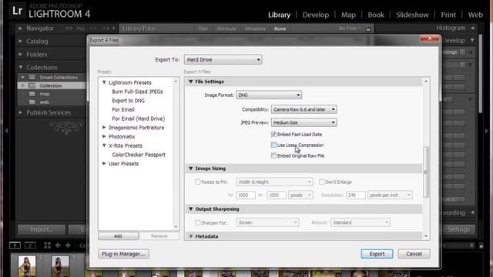
Task: Enable Sharpen For checkbox
Action: (x=198, y=222)
